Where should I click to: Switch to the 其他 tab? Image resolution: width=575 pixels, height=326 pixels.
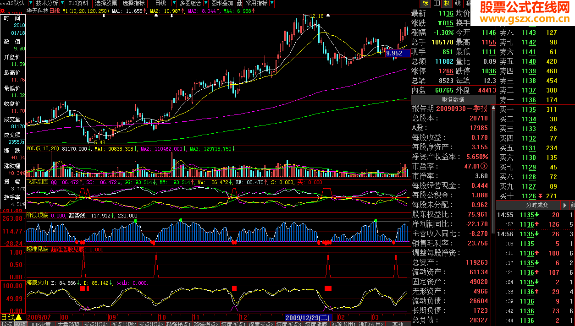[x=398, y=323]
